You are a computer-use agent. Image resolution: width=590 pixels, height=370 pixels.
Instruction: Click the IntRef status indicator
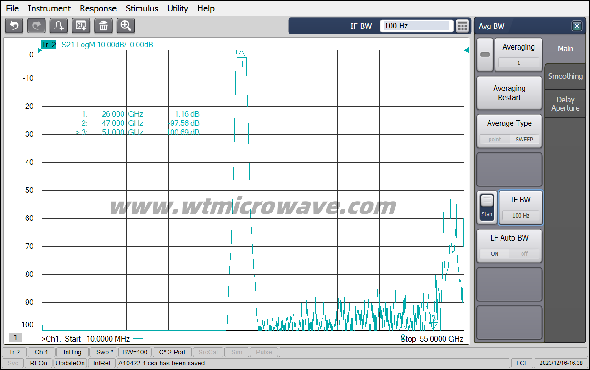[102, 363]
